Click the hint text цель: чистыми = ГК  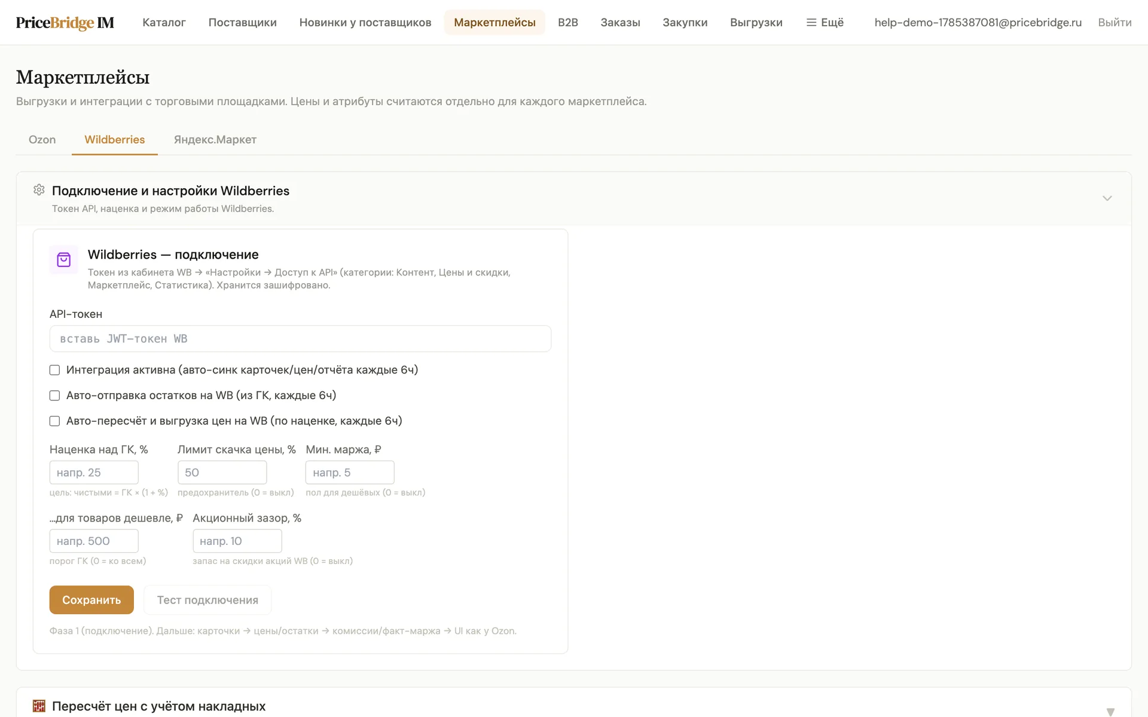pyautogui.click(x=109, y=493)
